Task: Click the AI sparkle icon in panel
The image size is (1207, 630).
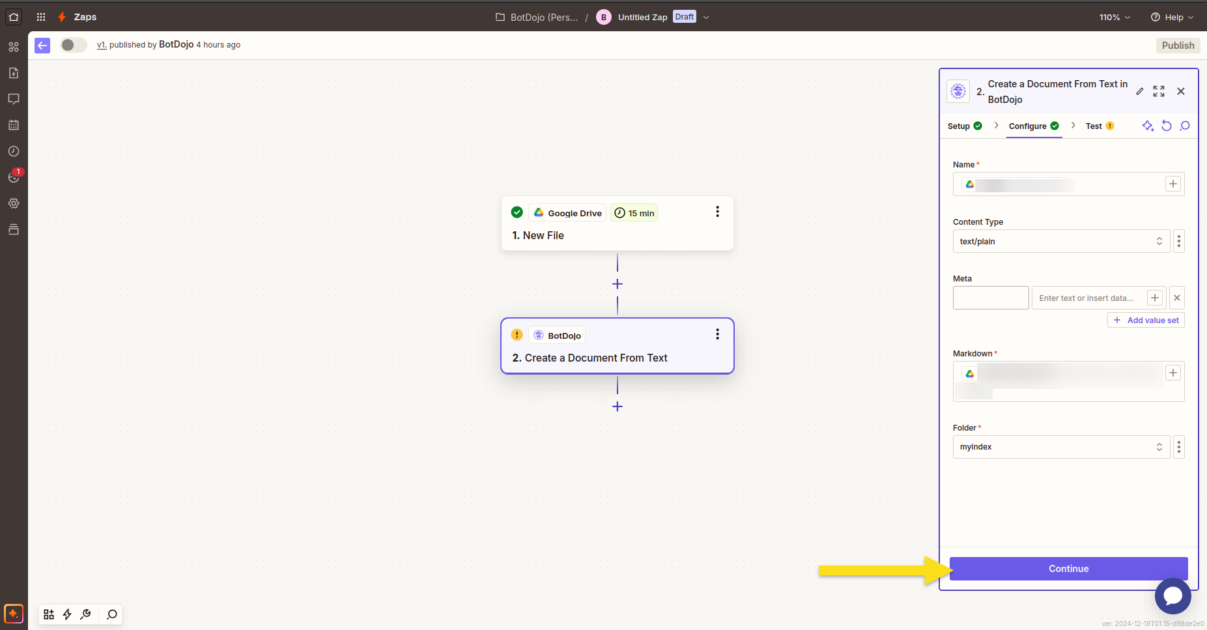Action: (1148, 126)
